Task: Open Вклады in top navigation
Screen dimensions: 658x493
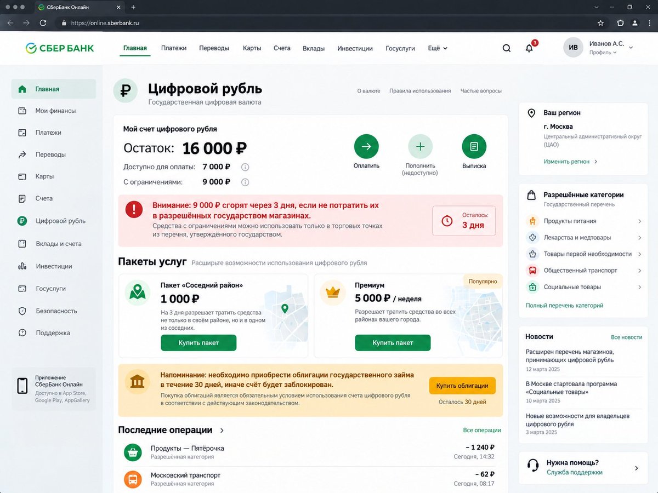Action: 314,48
